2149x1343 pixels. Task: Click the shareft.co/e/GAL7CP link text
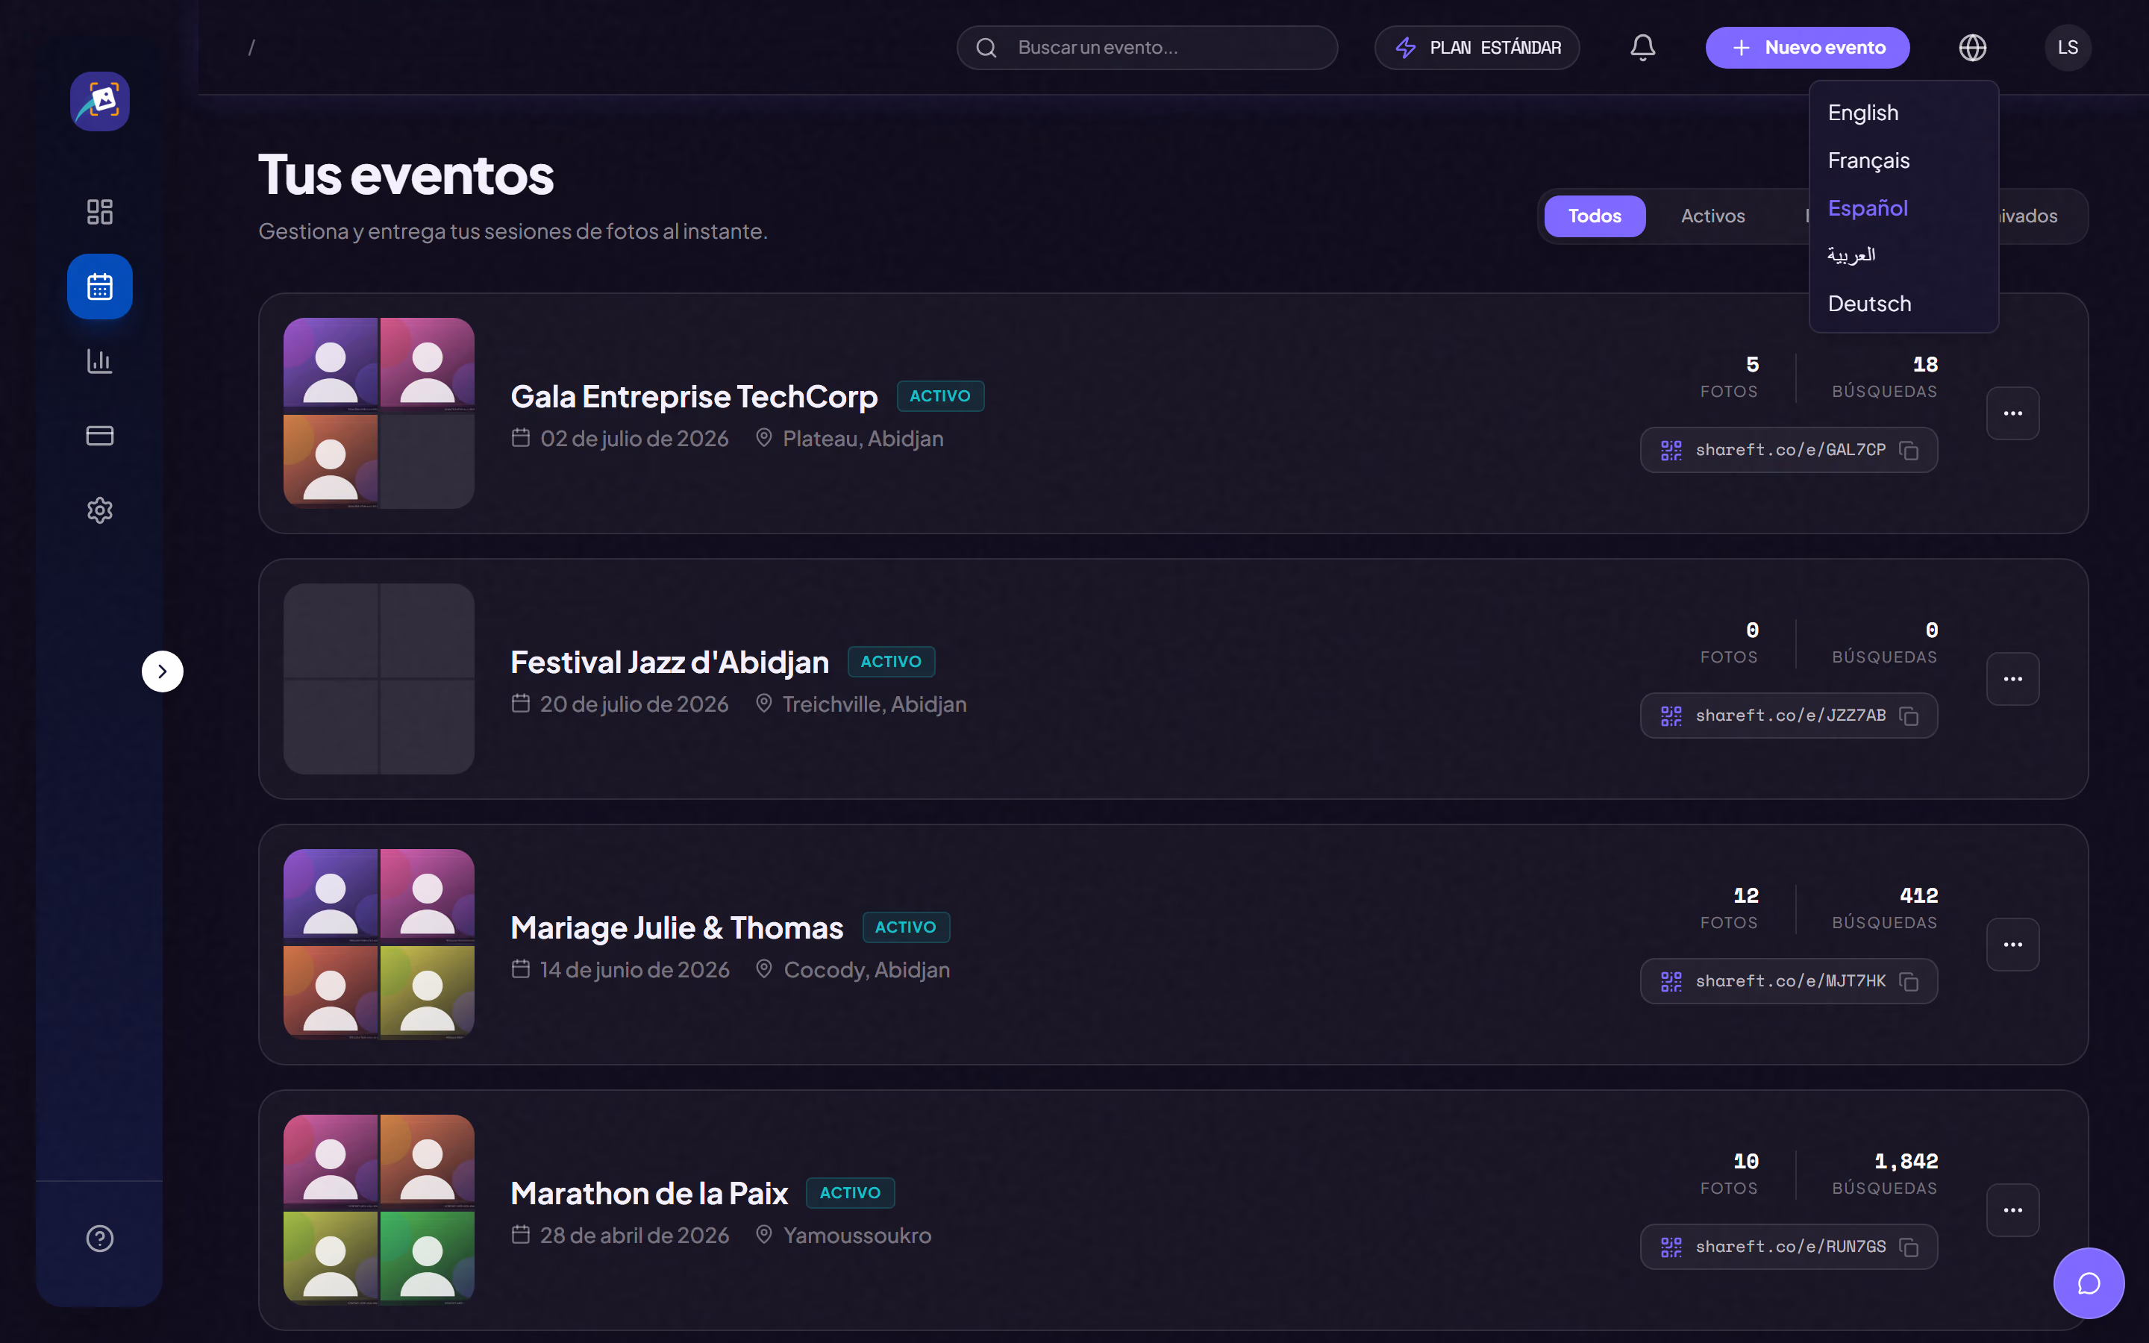[x=1790, y=451]
